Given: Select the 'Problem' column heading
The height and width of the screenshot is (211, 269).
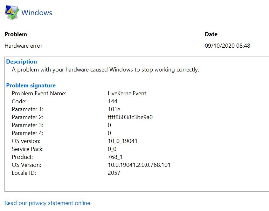Looking at the screenshot, I should pyautogui.click(x=16, y=34).
